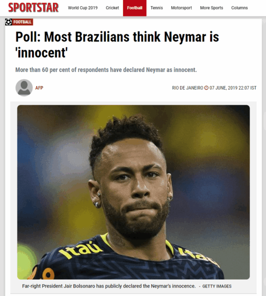Open the main article photo
Screen dimensions: 266x296
coord(133,192)
